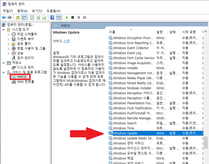The image size is (209, 164).
Task: Click gear icon of Windows Remote Management
Action: point(111,118)
